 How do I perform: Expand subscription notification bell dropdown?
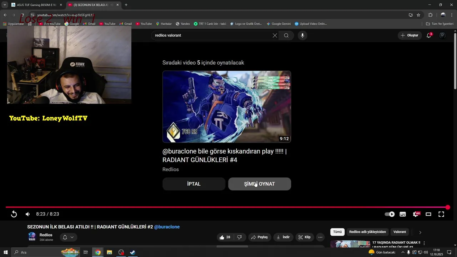pyautogui.click(x=68, y=237)
